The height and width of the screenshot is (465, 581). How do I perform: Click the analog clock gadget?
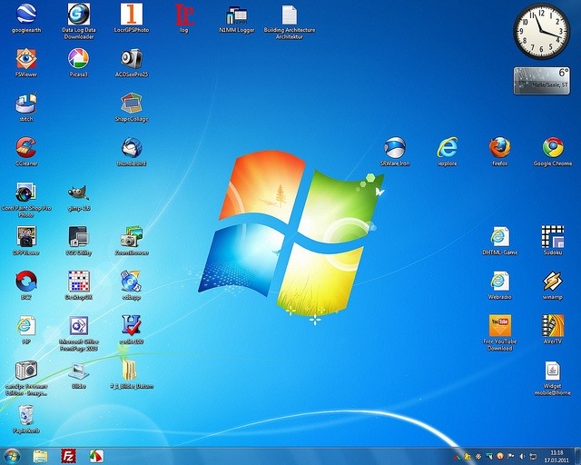[x=541, y=31]
